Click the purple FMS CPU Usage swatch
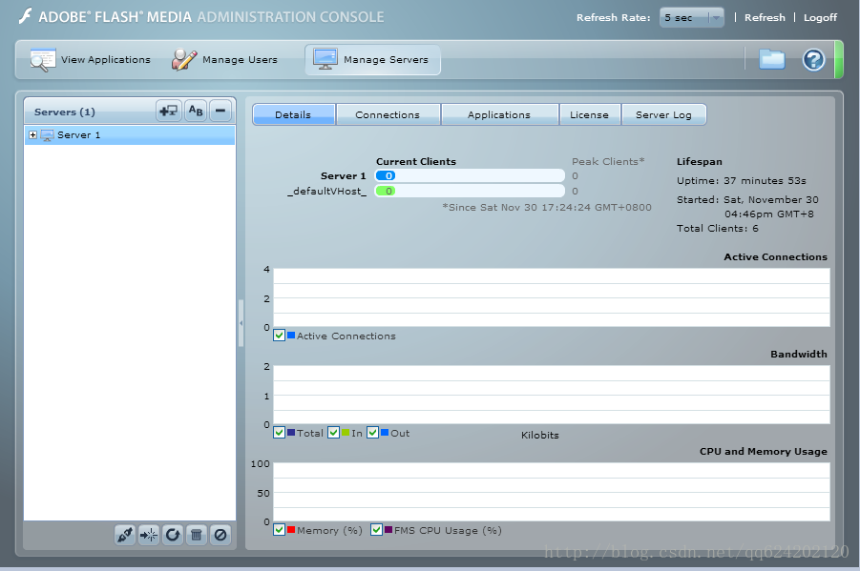Viewport: 860px width, 571px height. [388, 529]
